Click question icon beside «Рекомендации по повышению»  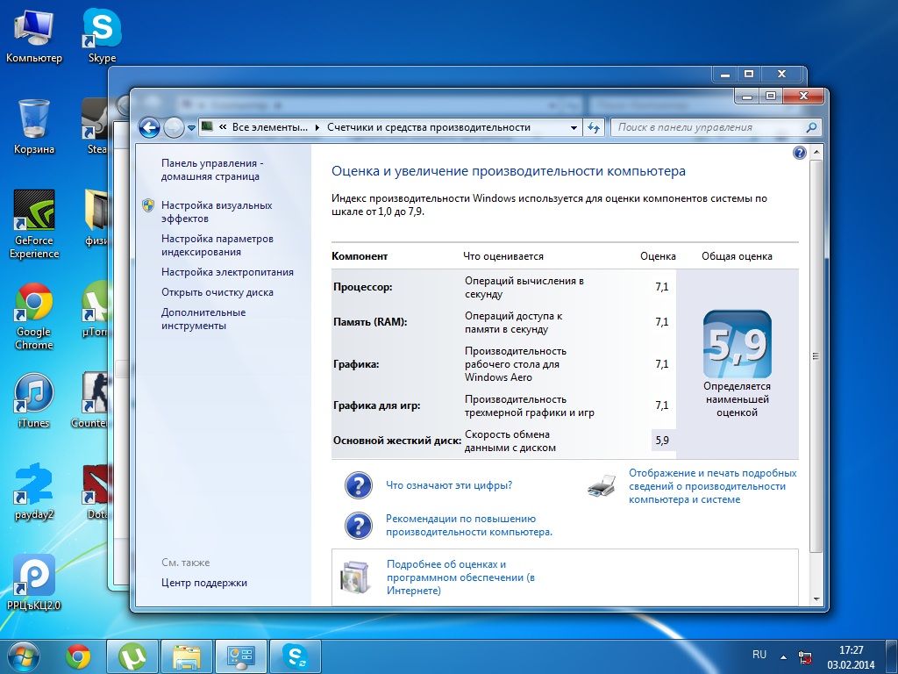(359, 525)
